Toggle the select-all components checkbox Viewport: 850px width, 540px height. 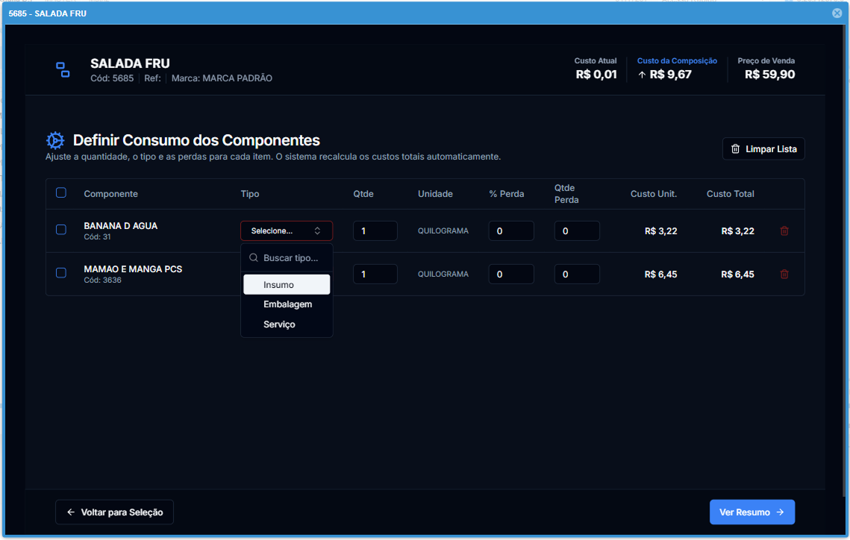tap(61, 192)
